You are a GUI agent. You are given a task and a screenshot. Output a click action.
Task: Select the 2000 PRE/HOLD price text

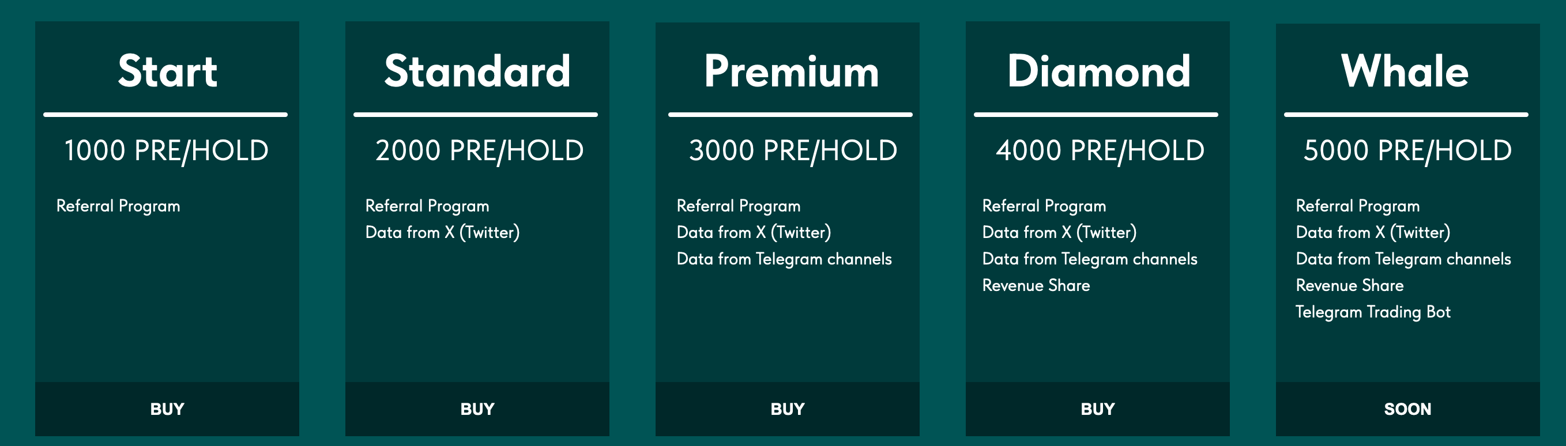tap(479, 151)
